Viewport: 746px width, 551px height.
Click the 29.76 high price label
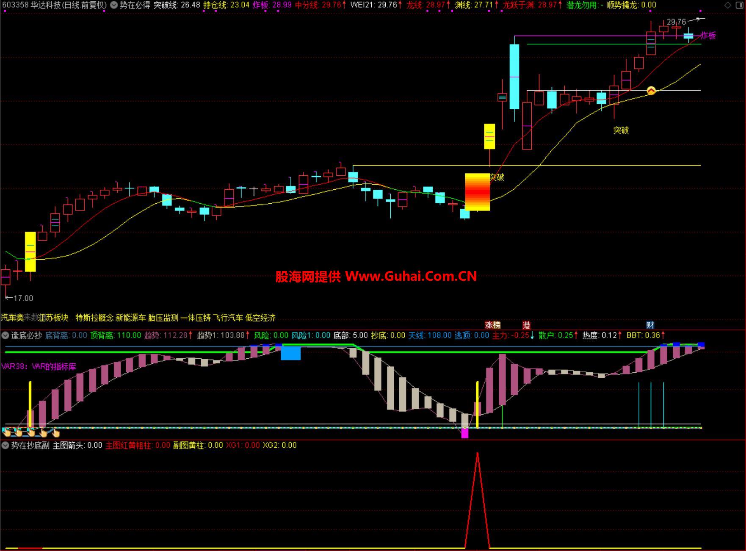pyautogui.click(x=676, y=22)
